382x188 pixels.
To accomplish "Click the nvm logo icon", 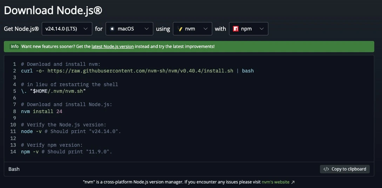I will 180,29.
